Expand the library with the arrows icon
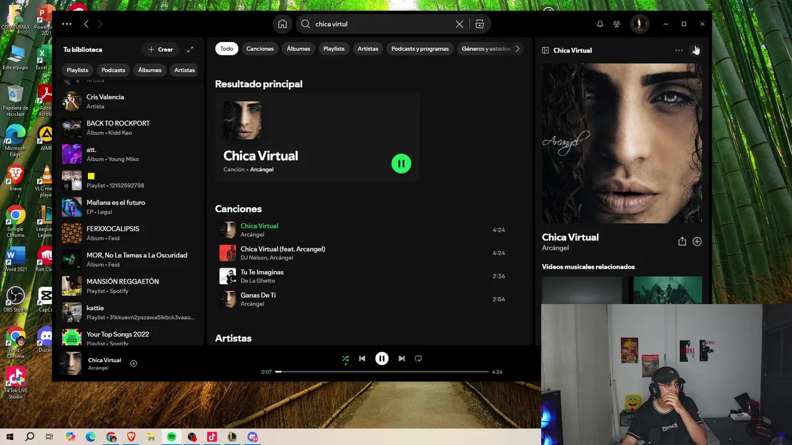The image size is (792, 445). 190,49
